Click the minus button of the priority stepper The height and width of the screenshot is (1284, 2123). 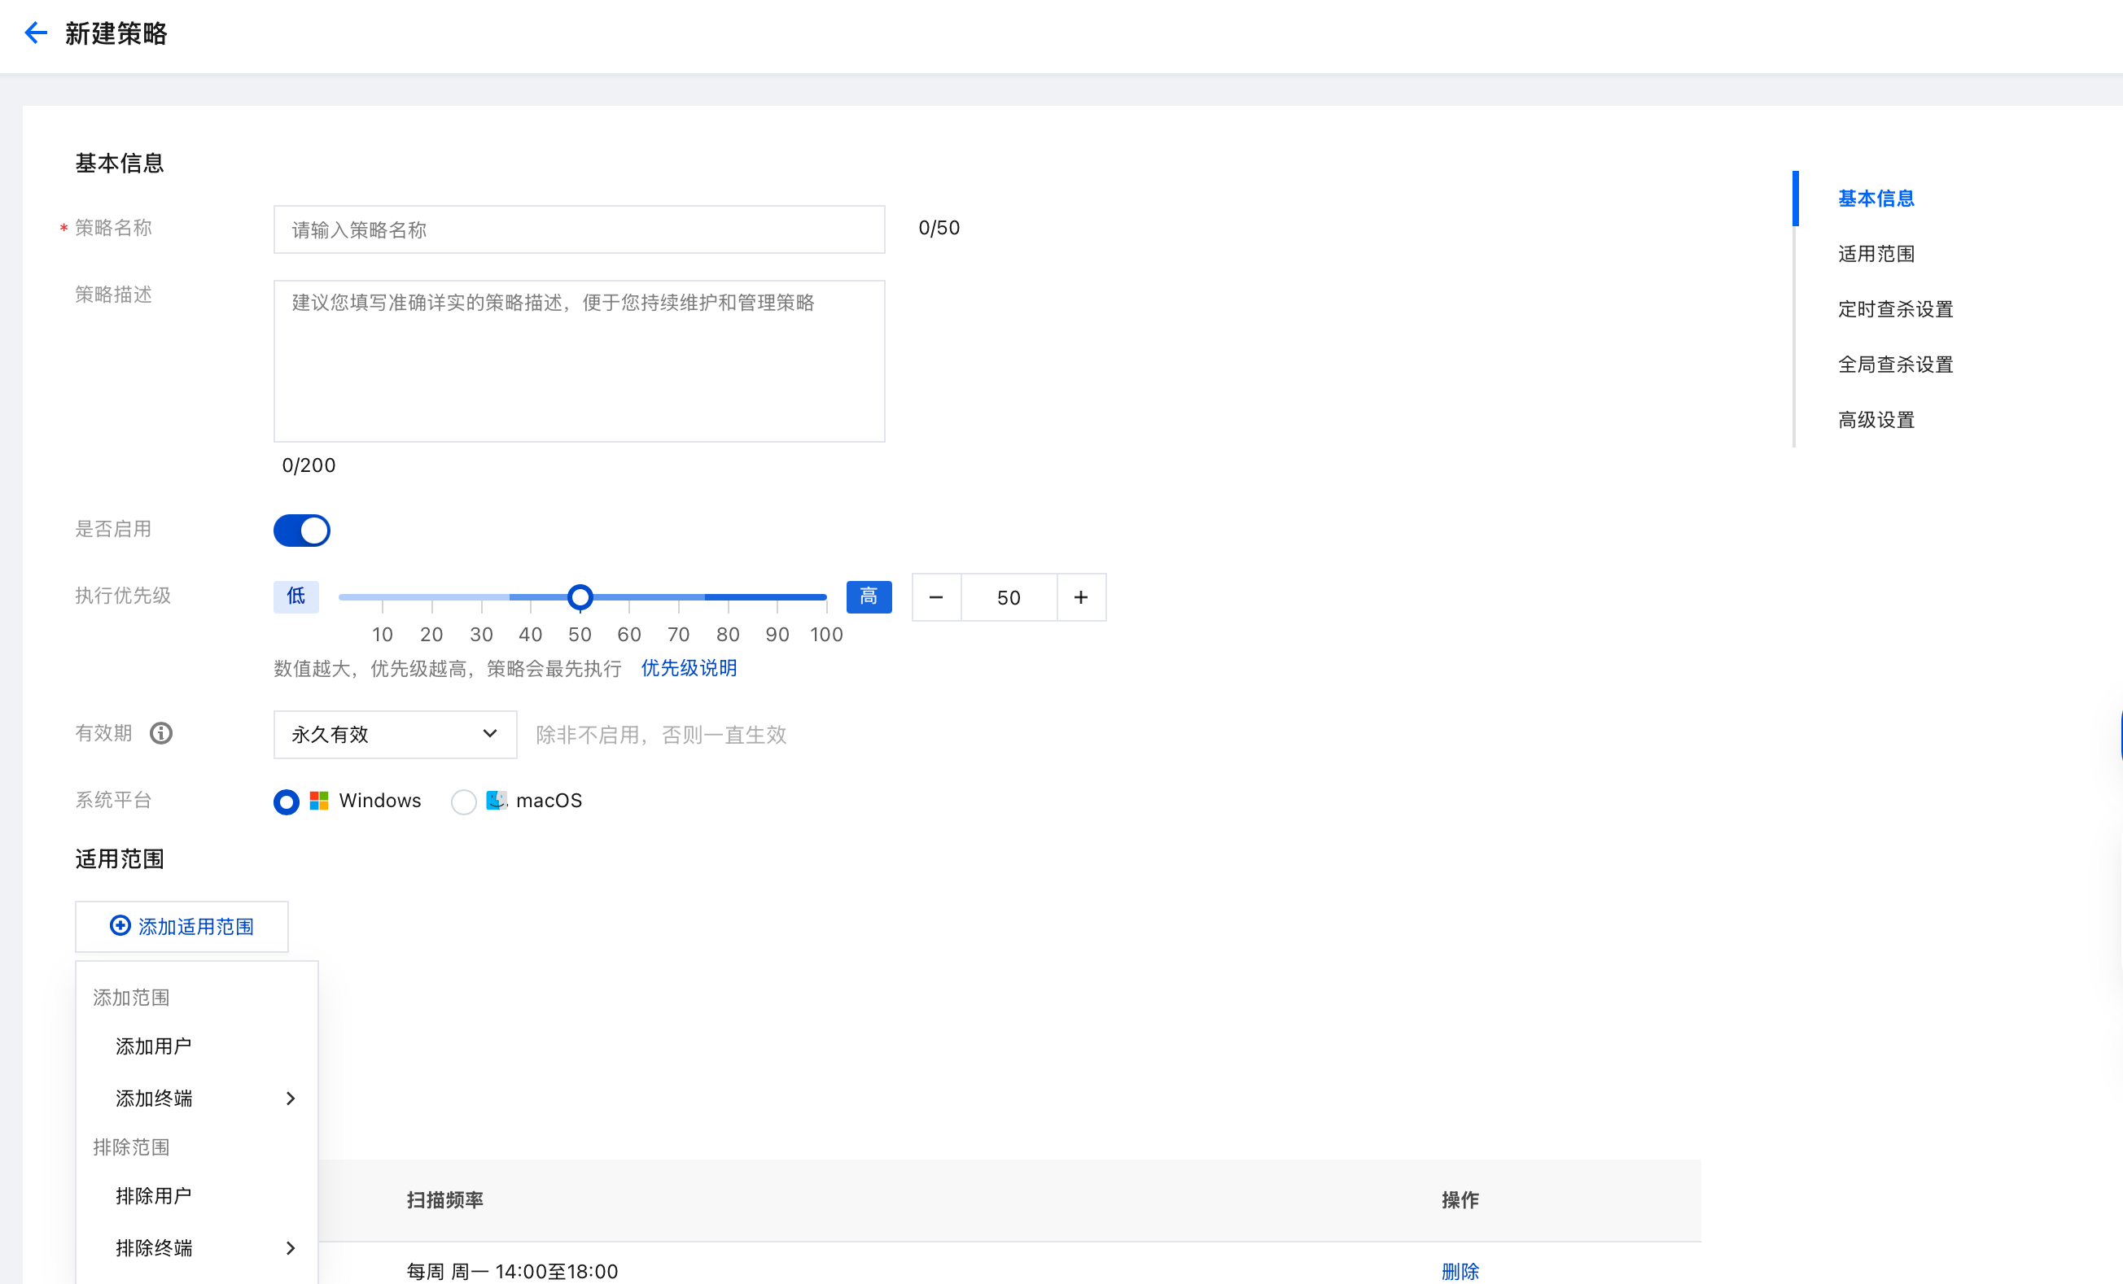(935, 597)
